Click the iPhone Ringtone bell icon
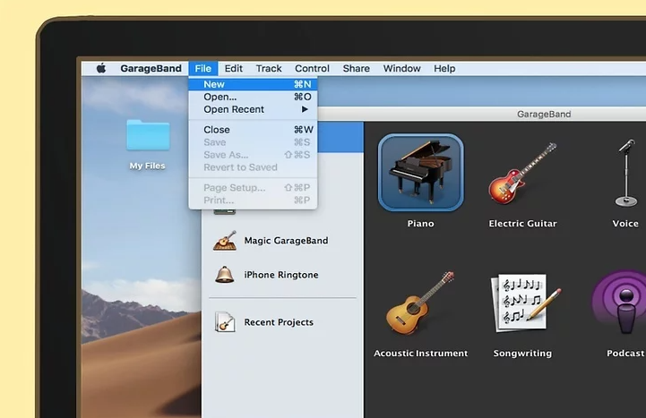Screen dimensions: 646x418 point(225,275)
